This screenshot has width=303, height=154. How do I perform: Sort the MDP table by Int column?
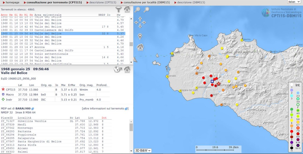pyautogui.click(x=104, y=118)
